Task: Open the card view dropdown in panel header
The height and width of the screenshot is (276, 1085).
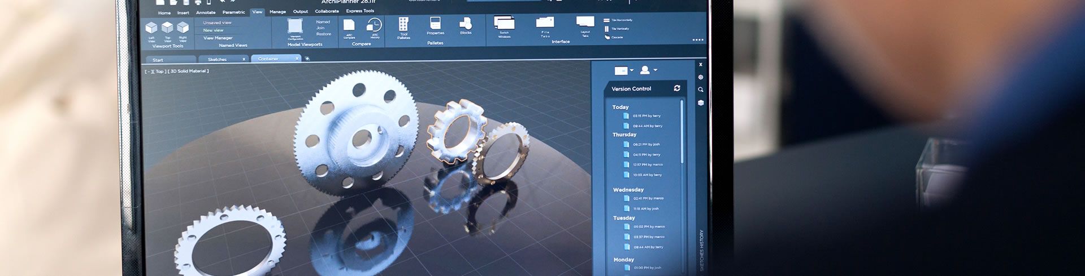Action: click(x=624, y=70)
